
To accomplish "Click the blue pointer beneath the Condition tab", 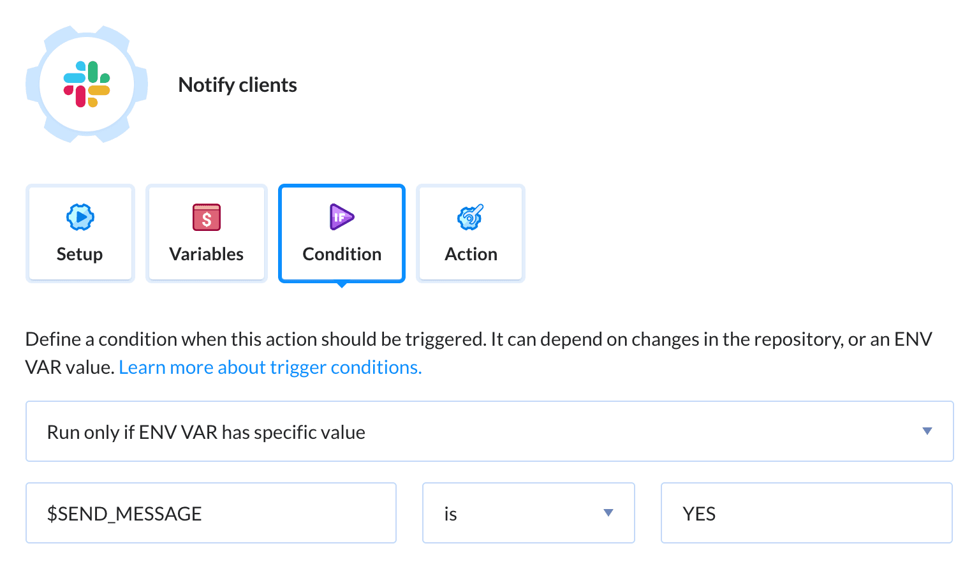I will (x=342, y=284).
